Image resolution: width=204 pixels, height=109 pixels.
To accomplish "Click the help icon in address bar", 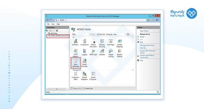I will tap(157, 20).
